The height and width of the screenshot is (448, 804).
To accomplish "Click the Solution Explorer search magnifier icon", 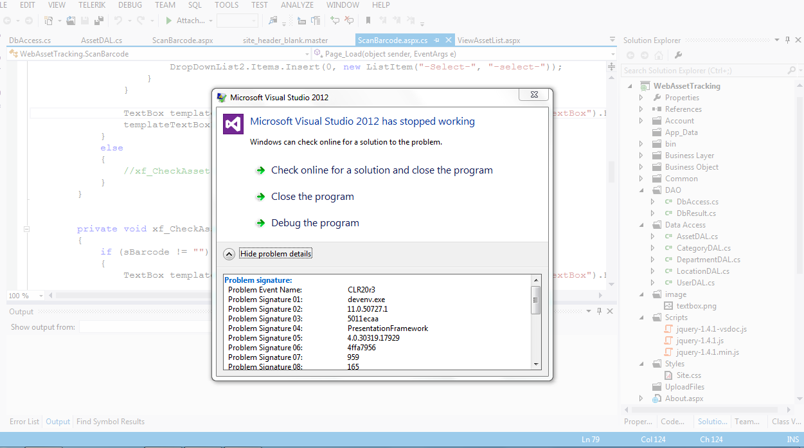I will (791, 71).
